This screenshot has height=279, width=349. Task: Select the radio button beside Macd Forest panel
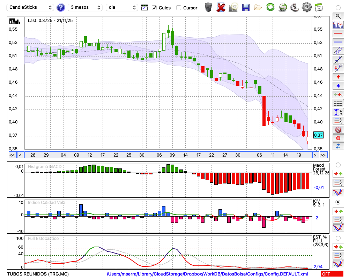coord(338,165)
